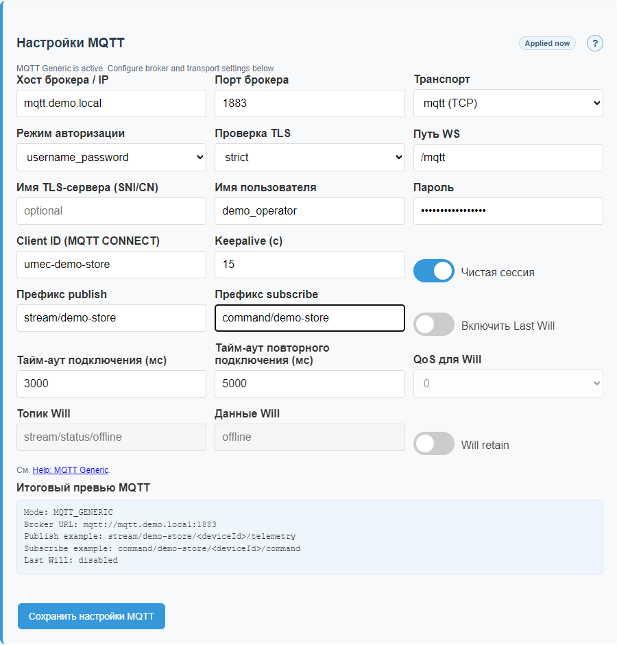Focus the Client ID field with umec-demo-store
Viewport: 617px width, 645px height.
111,265
